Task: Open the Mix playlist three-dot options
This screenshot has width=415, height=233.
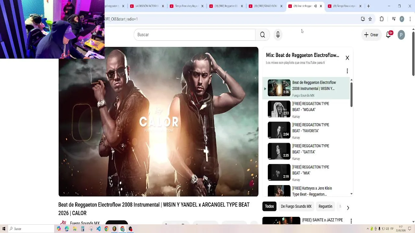Action: 347,71
